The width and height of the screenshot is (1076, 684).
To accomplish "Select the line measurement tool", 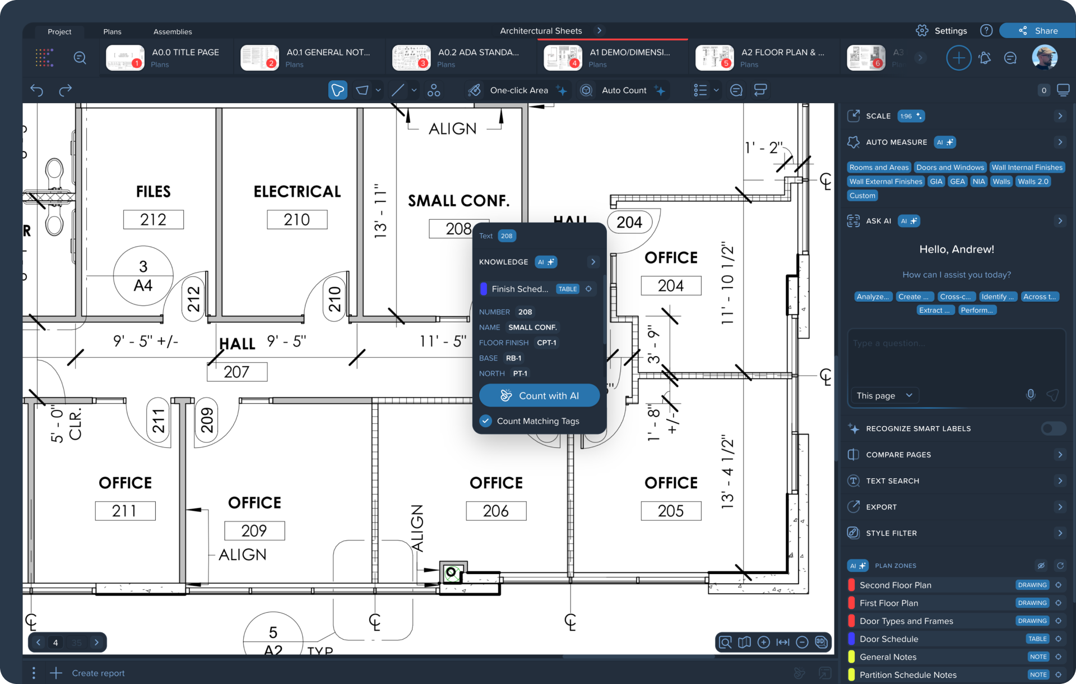I will pyautogui.click(x=398, y=90).
